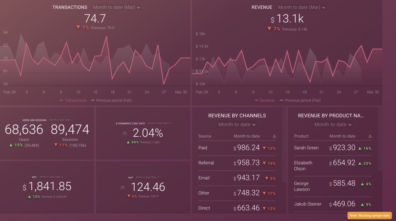The height and width of the screenshot is (221, 396).
Task: Click the Product column header
Action: point(301,136)
